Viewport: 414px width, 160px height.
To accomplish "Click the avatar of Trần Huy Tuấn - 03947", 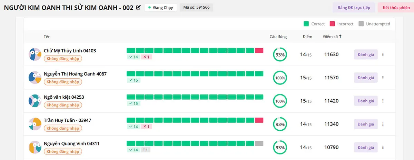I will pyautogui.click(x=35, y=124).
